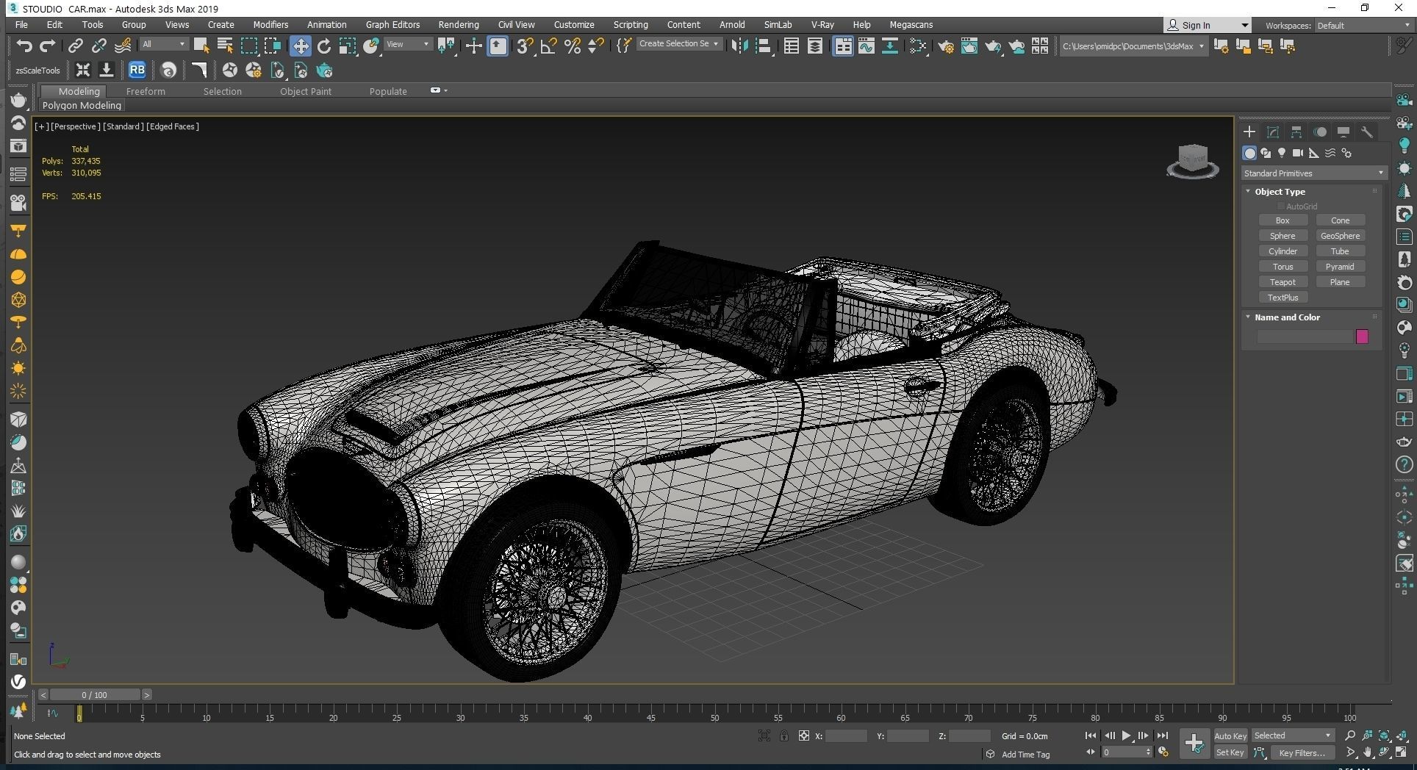The image size is (1417, 770).
Task: Open the Rendering menu
Action: click(x=459, y=25)
